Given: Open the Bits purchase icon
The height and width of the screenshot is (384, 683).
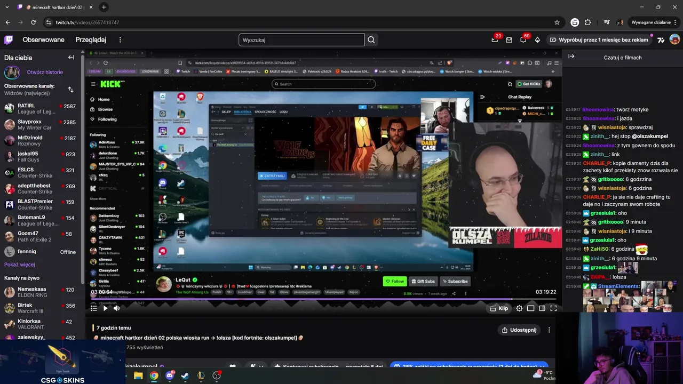Looking at the screenshot, I should (x=537, y=39).
